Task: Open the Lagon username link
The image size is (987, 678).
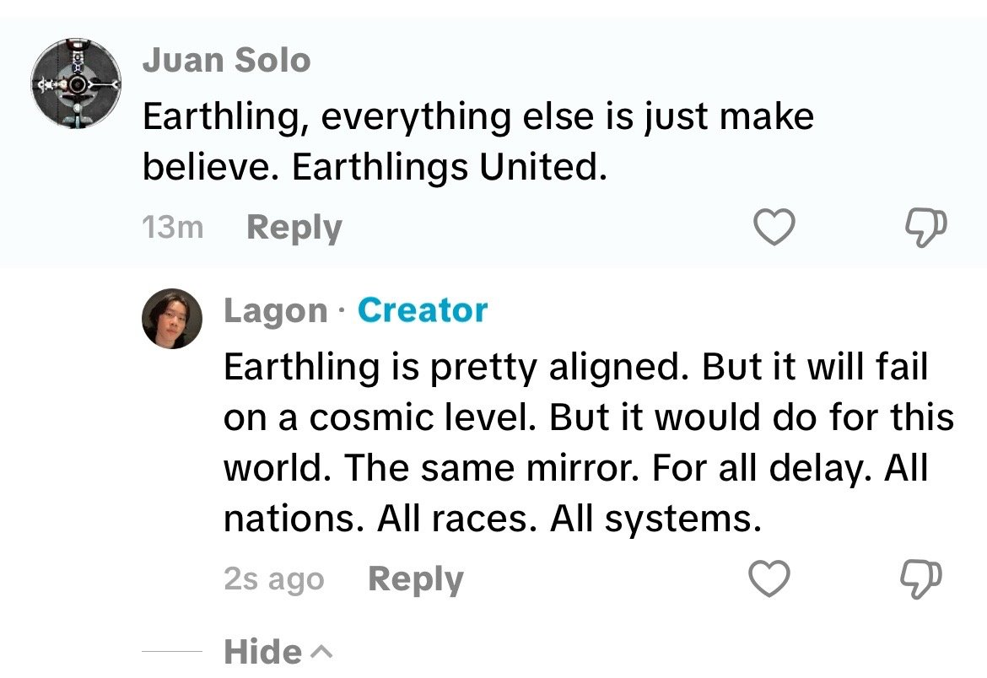Action: pyautogui.click(x=275, y=311)
